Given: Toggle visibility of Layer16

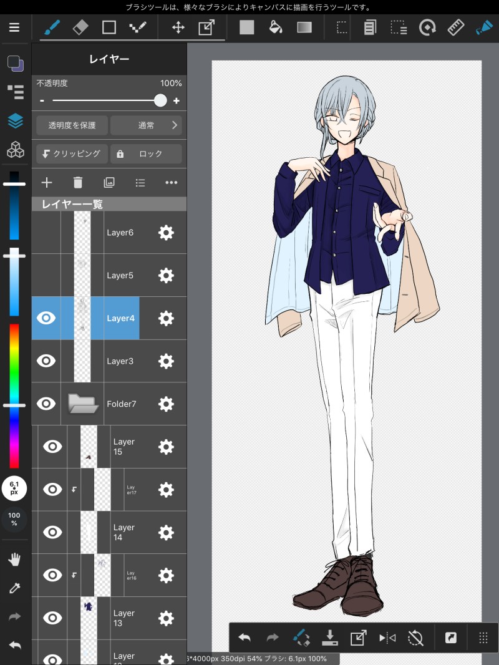Looking at the screenshot, I should [52, 575].
